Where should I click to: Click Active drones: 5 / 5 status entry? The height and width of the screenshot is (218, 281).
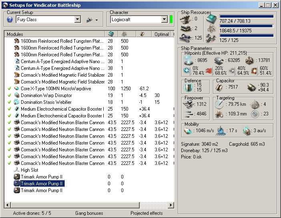pyautogui.click(x=32, y=213)
